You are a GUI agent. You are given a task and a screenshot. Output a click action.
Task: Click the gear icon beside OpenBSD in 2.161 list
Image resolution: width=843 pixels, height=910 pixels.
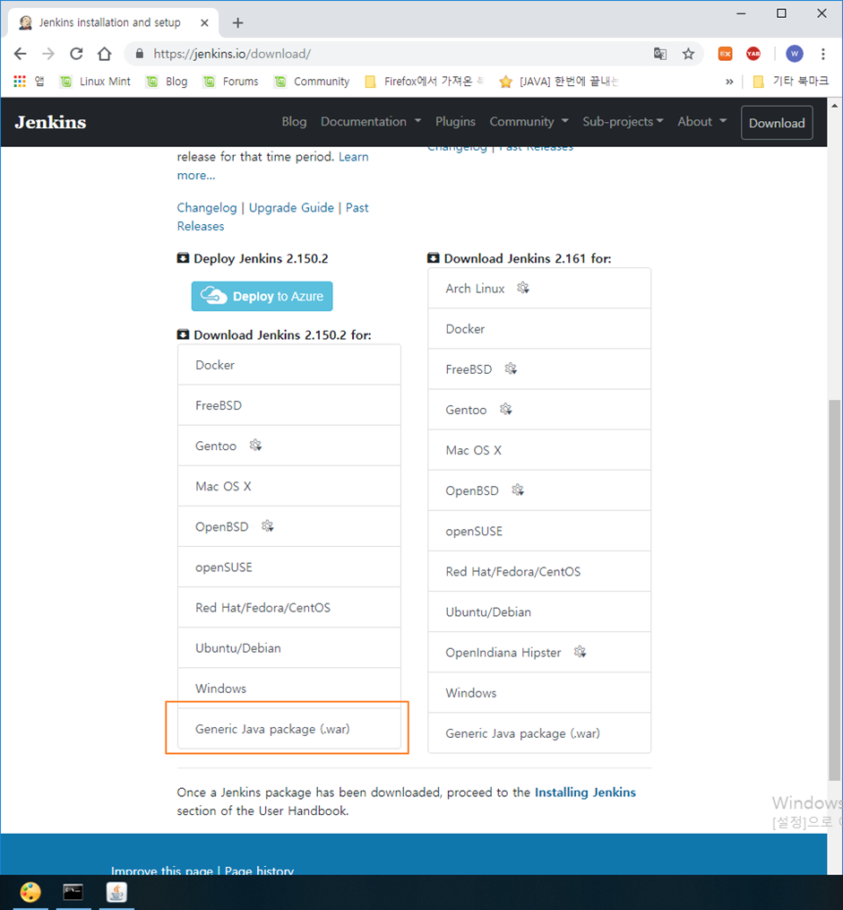(518, 490)
